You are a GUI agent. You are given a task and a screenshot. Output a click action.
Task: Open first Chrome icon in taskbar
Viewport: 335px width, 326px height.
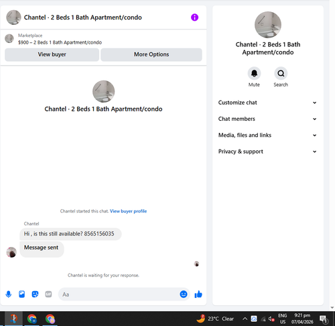point(32,319)
